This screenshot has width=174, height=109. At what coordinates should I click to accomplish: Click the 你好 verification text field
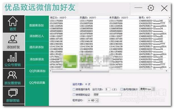click(x=107, y=94)
